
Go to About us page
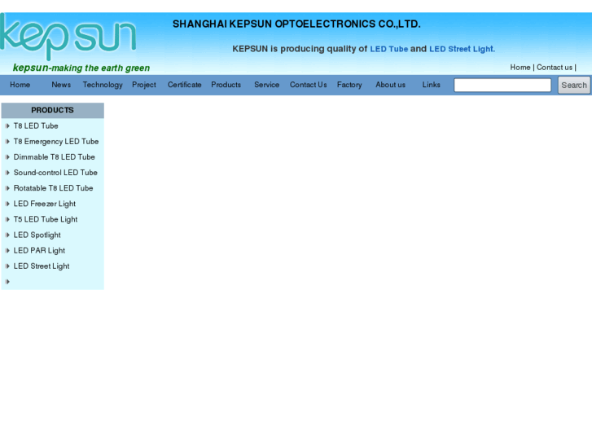click(390, 85)
